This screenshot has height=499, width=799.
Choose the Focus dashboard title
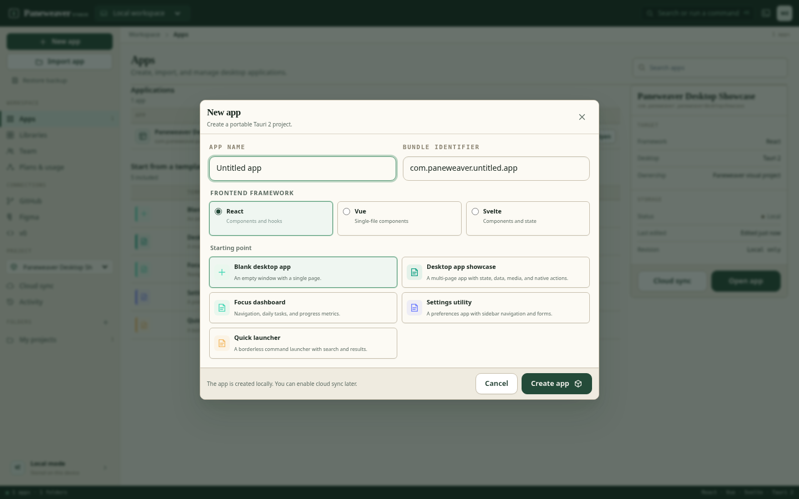[x=260, y=302]
